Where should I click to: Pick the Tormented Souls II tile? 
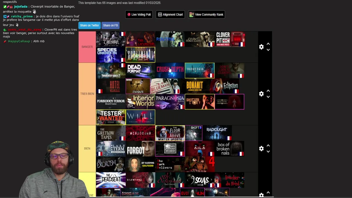tap(111, 70)
